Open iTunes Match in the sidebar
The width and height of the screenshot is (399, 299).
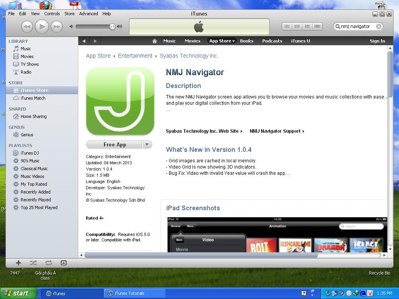coord(33,98)
